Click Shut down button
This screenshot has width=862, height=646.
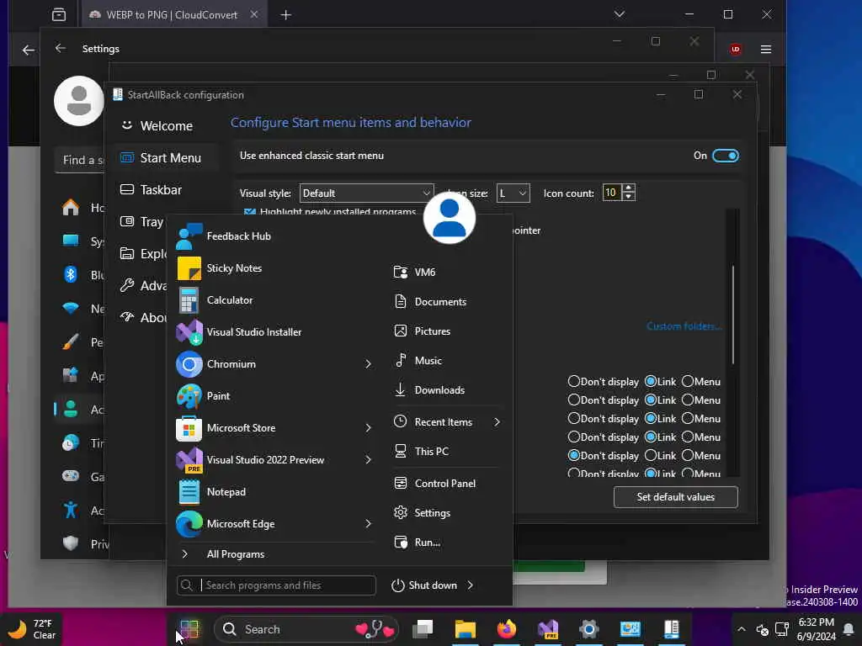coord(424,585)
